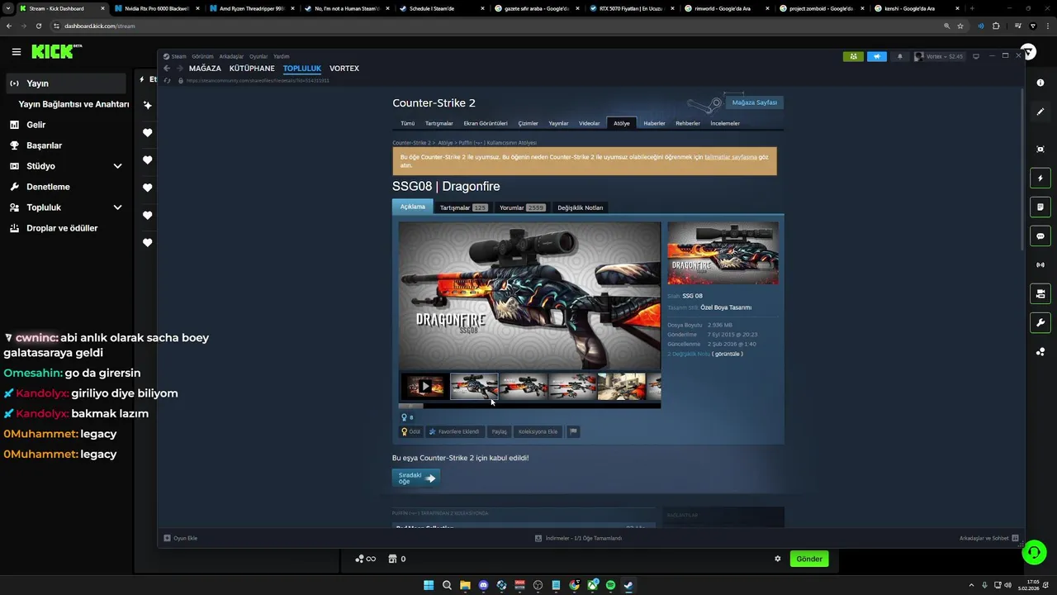The height and width of the screenshot is (595, 1057).
Task: Click the green Gönder button
Action: coord(809,559)
